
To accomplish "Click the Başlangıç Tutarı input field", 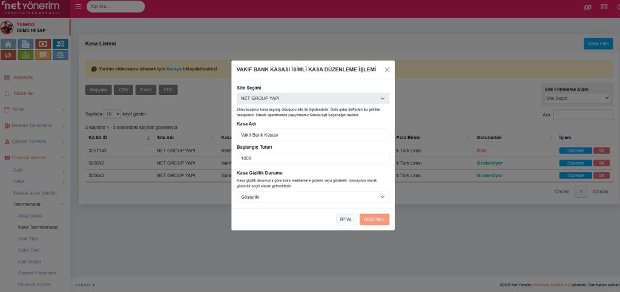I will coord(312,158).
